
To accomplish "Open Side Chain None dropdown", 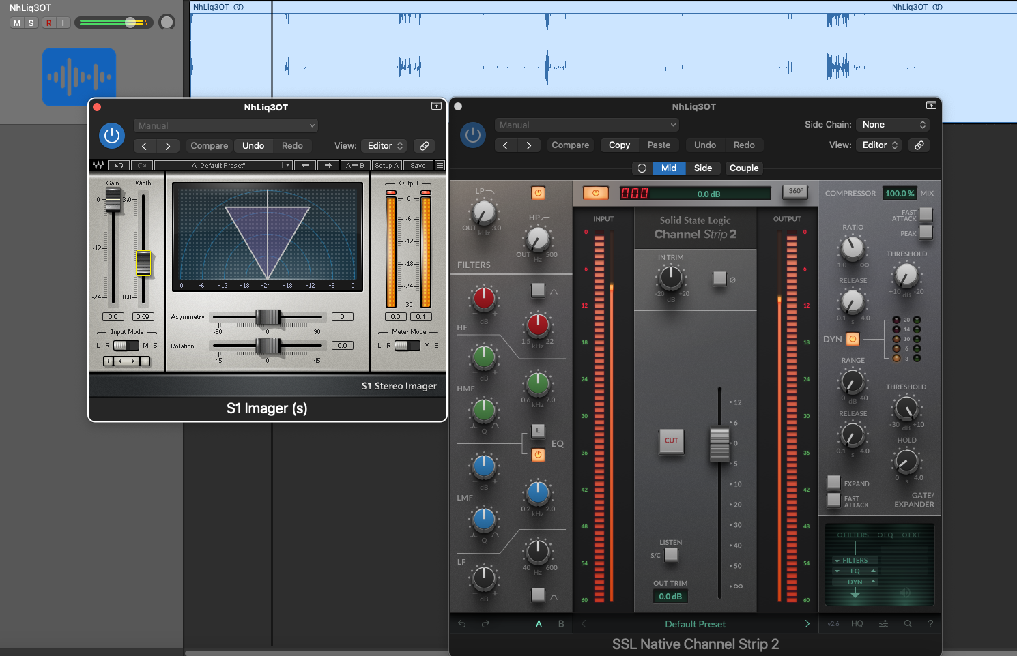I will coord(893,125).
